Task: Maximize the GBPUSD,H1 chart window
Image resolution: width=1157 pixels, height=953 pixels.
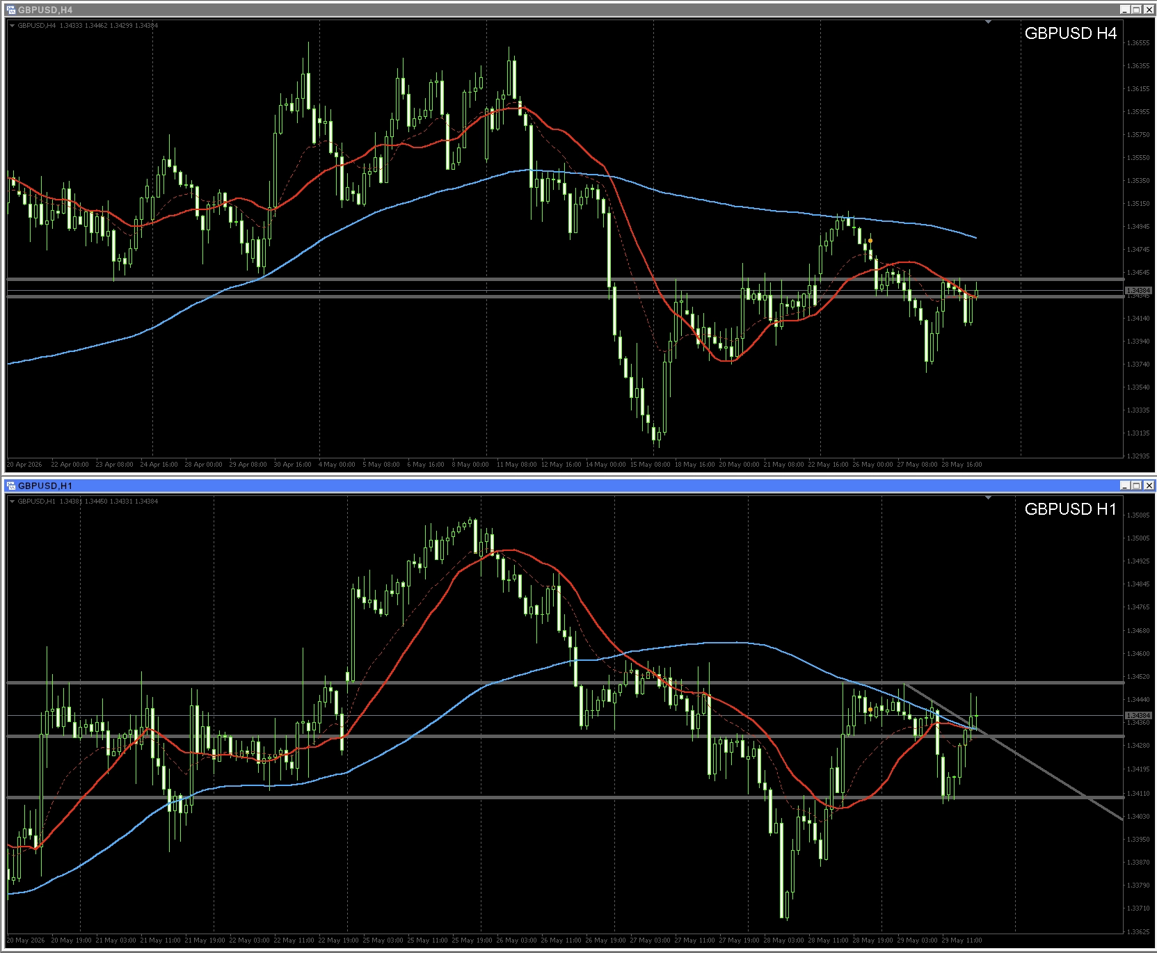Action: (x=1137, y=486)
